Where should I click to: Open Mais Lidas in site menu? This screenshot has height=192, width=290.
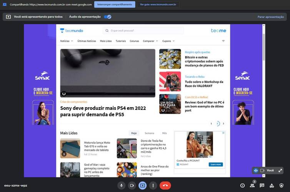click(106, 41)
